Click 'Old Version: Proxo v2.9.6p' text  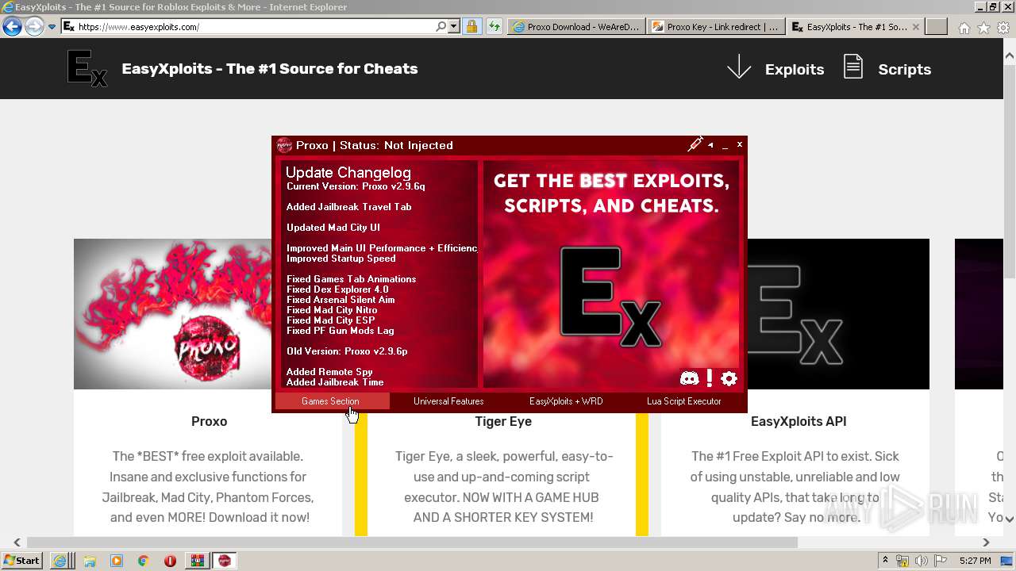tap(347, 351)
